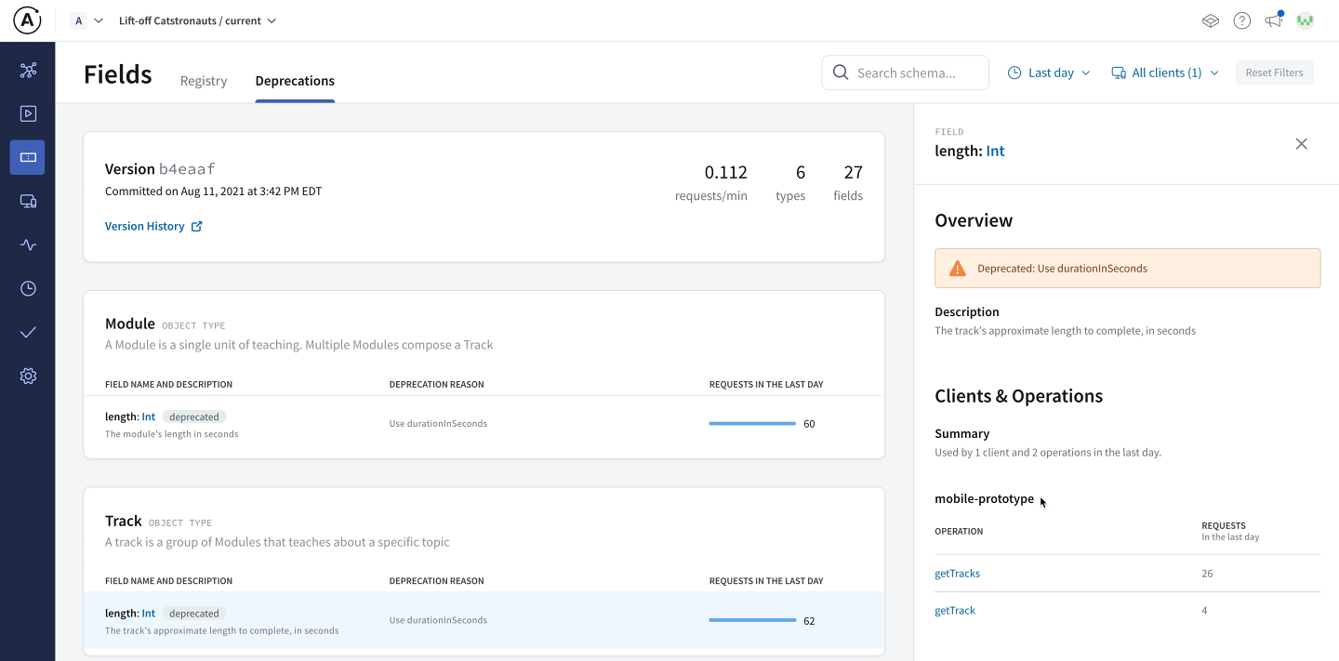Click the devices icon beside All clients
The image size is (1339, 661).
(1119, 73)
